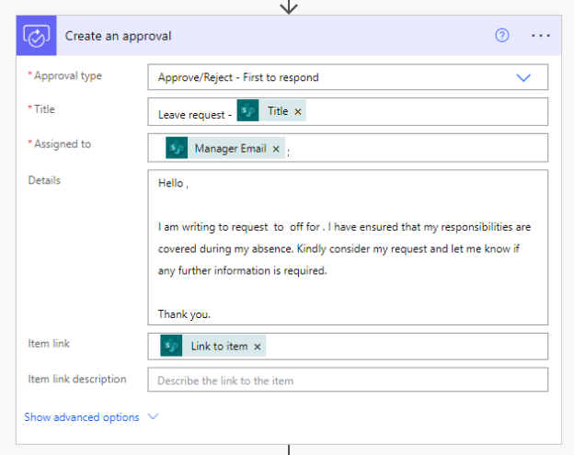
Task: Click the Create an approval header title
Action: [x=118, y=36]
